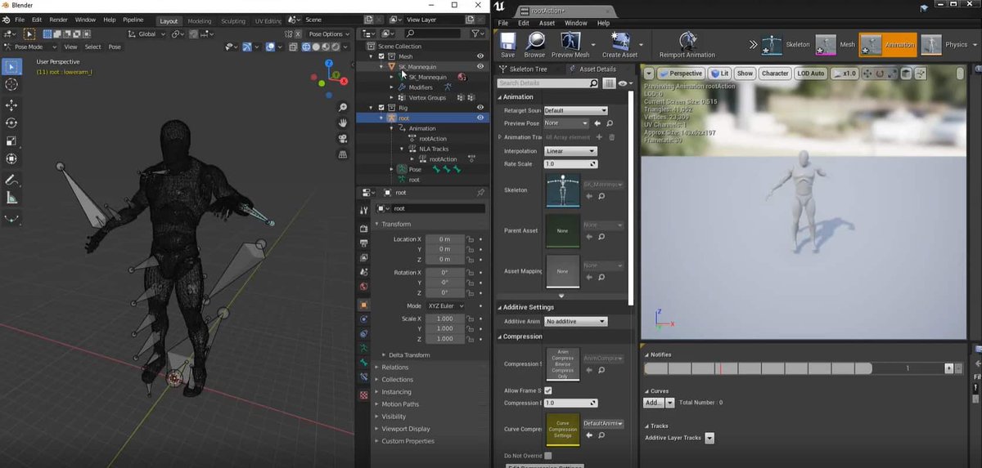Open the Blender Render menu

59,19
